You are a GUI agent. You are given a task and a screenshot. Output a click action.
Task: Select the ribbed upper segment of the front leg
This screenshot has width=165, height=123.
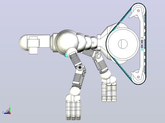click(x=75, y=59)
